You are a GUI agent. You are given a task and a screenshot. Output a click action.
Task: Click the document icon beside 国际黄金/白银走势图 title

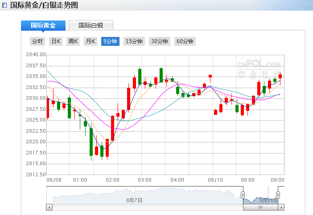[4, 5]
